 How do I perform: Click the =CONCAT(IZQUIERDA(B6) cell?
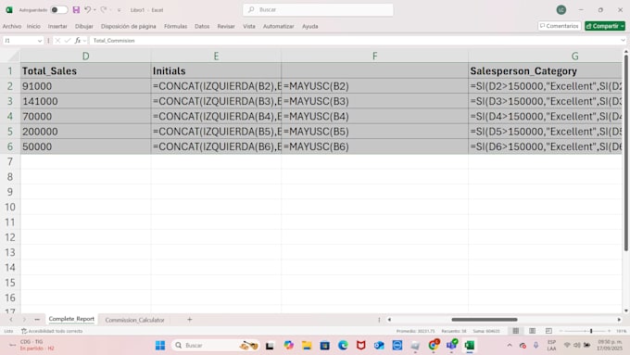point(216,146)
